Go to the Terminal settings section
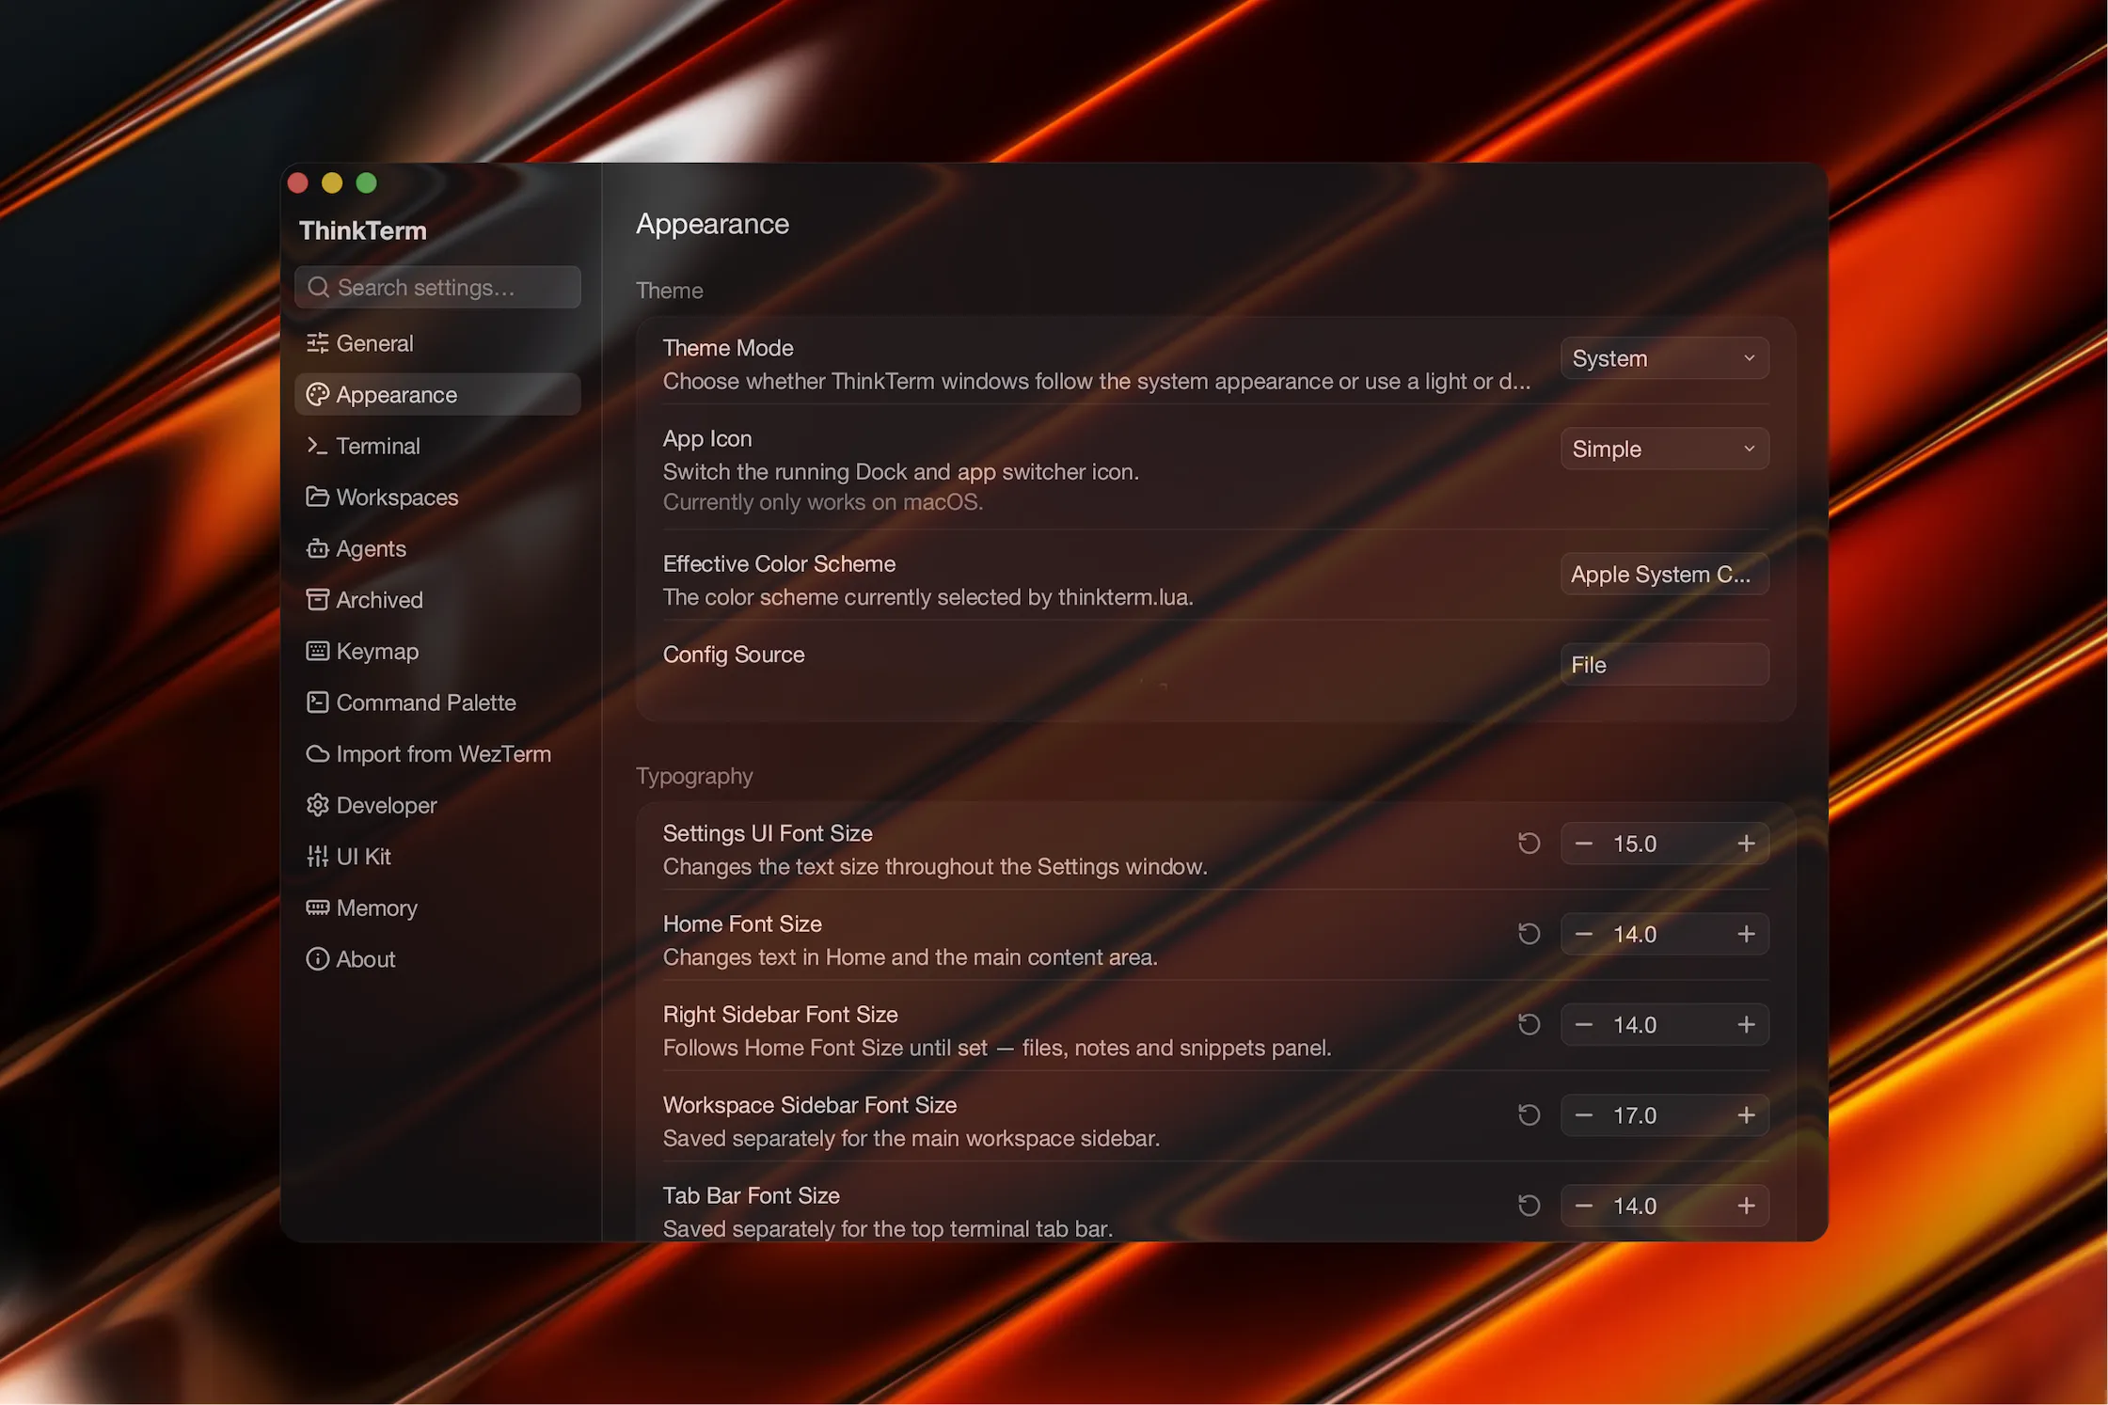Viewport: 2108px width, 1405px height. pos(437,446)
